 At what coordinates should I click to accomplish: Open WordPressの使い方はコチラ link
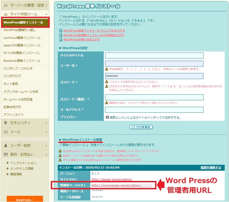82,39
